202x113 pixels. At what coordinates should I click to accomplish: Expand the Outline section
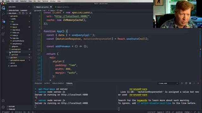point(19,106)
